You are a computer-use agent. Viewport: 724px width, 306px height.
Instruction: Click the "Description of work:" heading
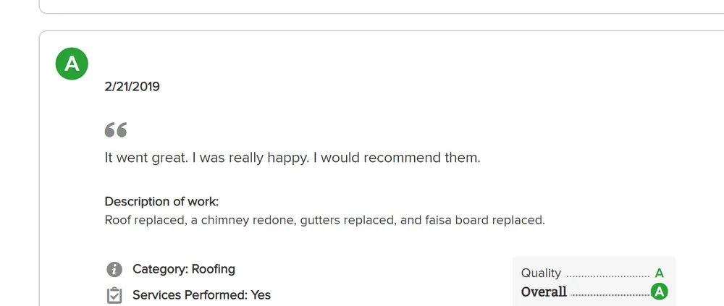click(161, 201)
